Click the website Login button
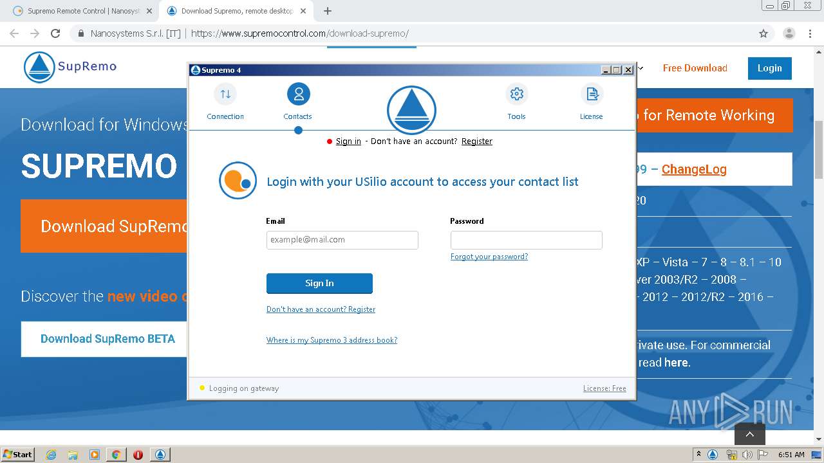Screen dimensions: 824x463 click(770, 68)
